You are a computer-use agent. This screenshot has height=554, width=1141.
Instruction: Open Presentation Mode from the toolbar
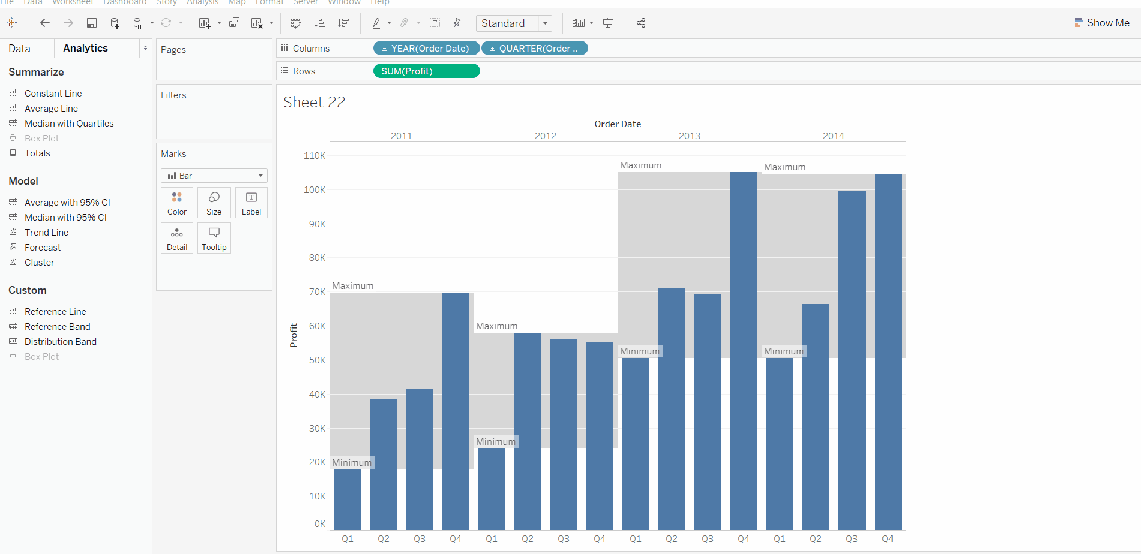pos(607,23)
